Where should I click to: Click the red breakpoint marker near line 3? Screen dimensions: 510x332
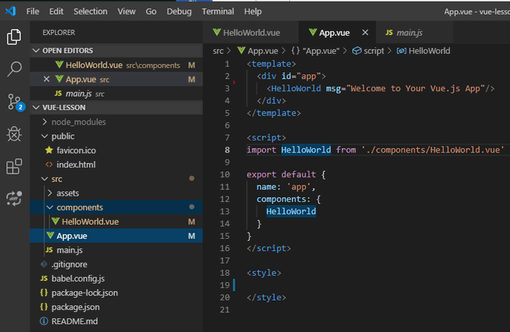tap(234, 82)
